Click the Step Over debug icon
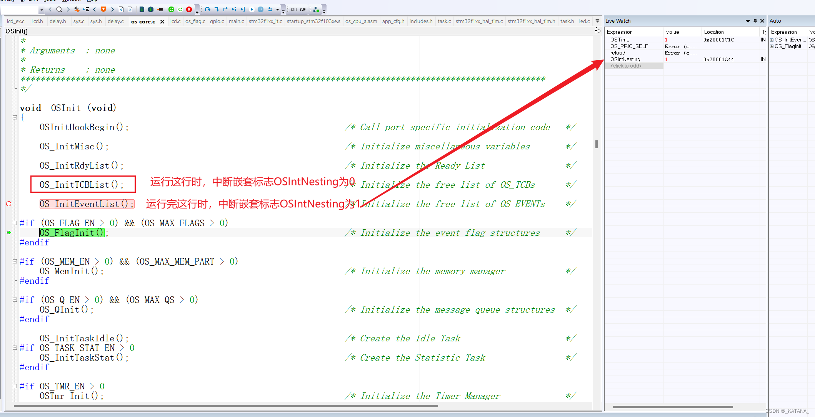The image size is (815, 417). 208,9
